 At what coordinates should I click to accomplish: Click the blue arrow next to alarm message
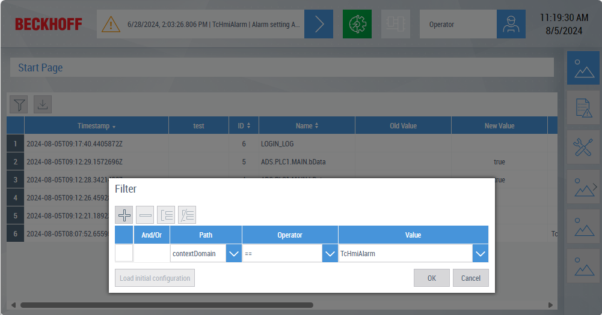(x=319, y=24)
